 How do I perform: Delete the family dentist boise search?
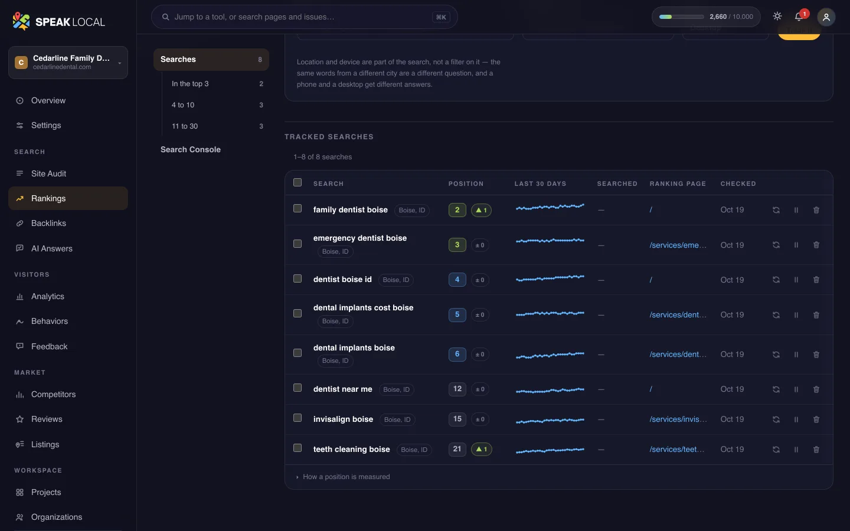click(x=816, y=210)
